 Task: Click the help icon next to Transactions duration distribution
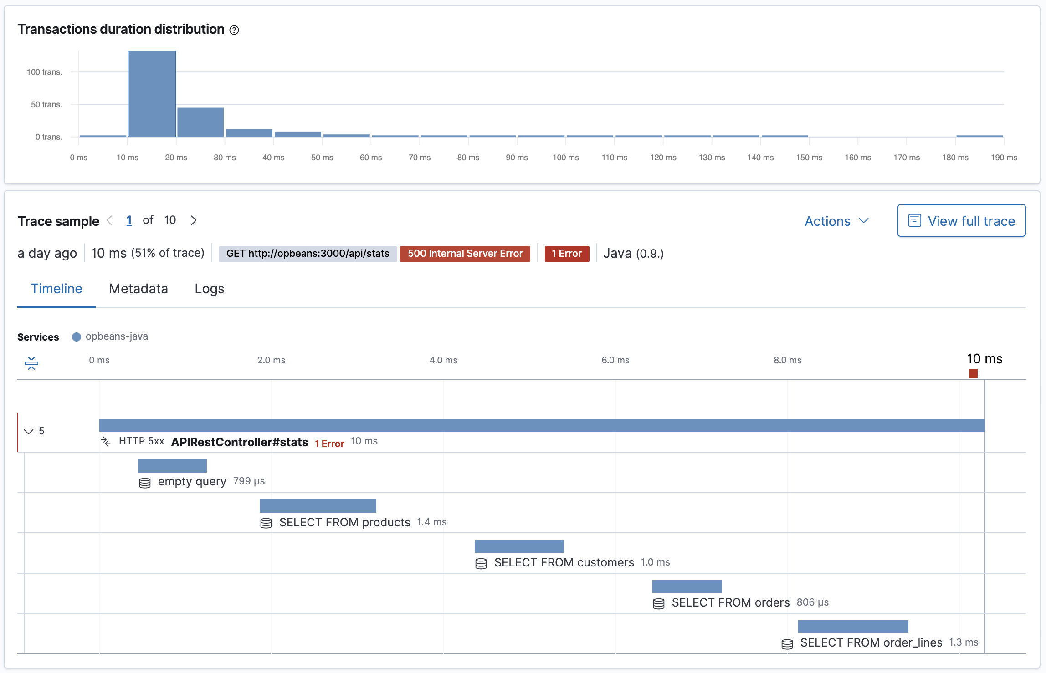[x=236, y=31]
